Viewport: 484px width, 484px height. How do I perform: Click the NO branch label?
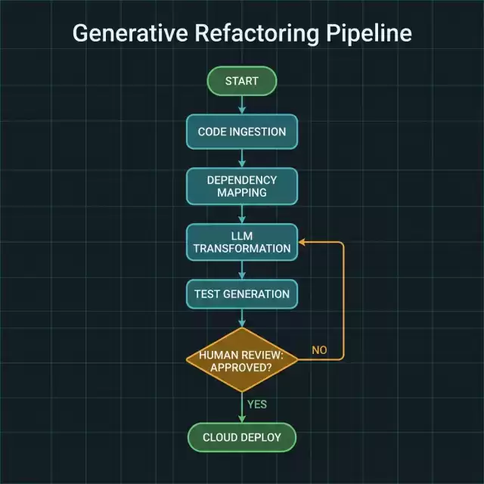click(319, 350)
